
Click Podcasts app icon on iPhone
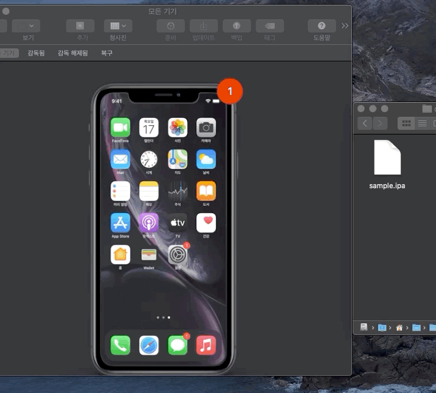click(149, 222)
